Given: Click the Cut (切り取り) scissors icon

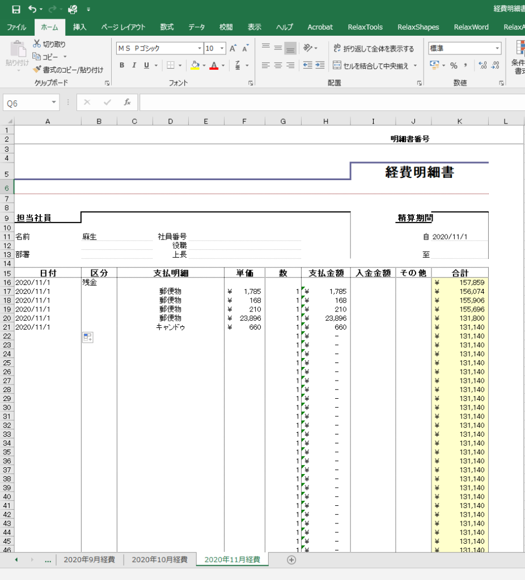Looking at the screenshot, I should pyautogui.click(x=37, y=44).
